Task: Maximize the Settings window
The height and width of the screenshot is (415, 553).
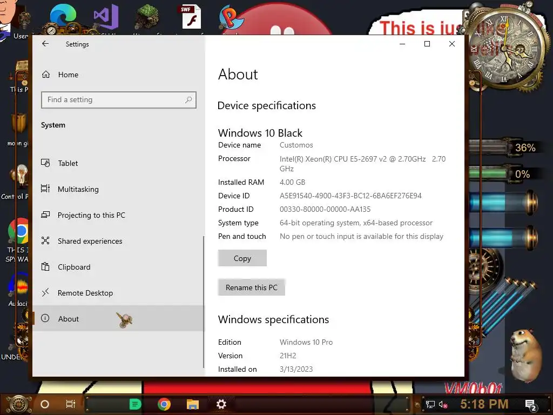Action: click(x=427, y=44)
